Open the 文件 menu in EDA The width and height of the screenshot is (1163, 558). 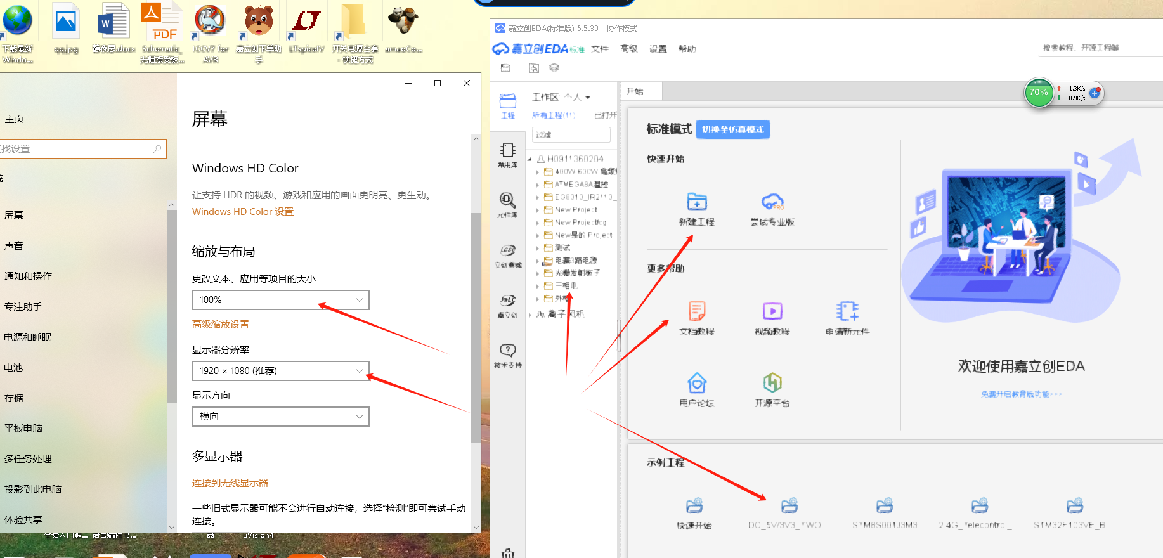600,49
